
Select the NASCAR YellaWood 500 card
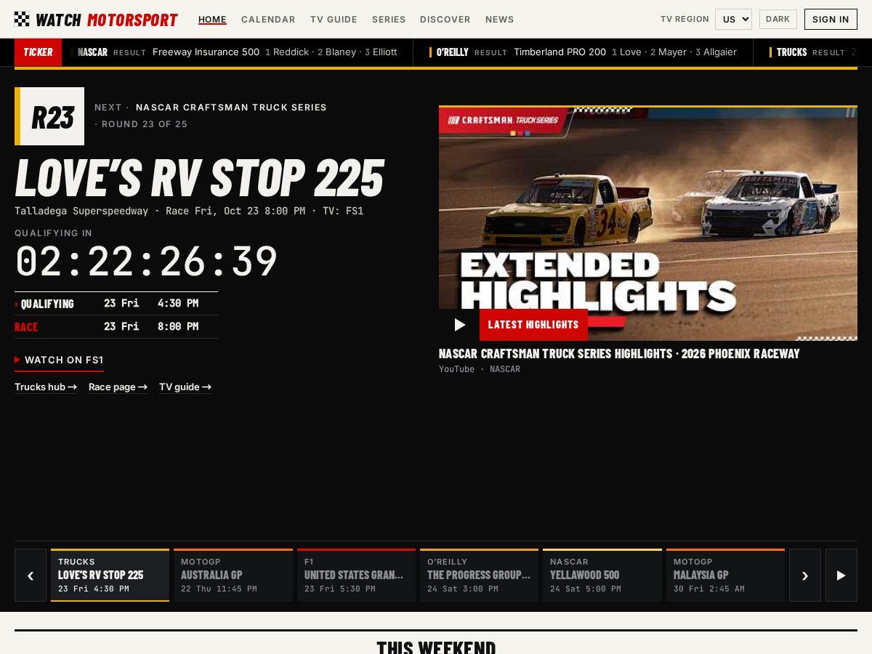click(x=602, y=575)
